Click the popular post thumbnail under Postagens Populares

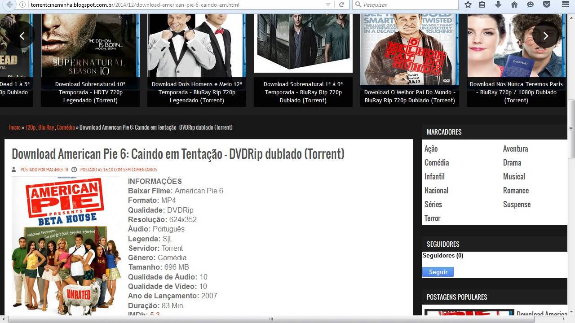coord(469,313)
